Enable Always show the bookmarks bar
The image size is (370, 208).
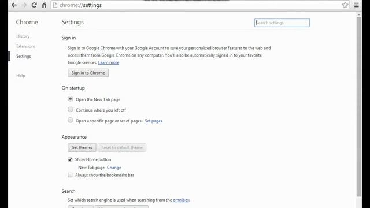pos(70,175)
